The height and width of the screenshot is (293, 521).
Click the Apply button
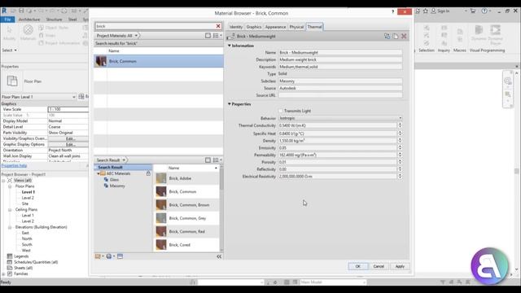[x=400, y=266]
